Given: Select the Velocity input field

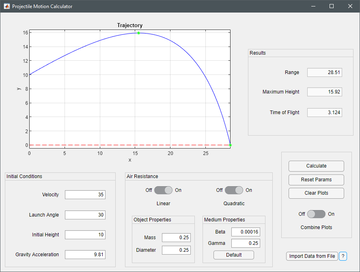Looking at the screenshot, I should click(x=85, y=195).
